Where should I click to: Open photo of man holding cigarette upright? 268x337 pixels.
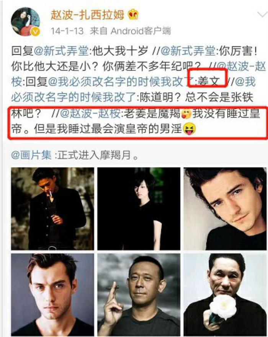[139, 295]
